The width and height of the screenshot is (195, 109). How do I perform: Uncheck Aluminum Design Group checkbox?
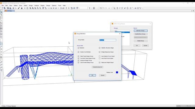79,61
